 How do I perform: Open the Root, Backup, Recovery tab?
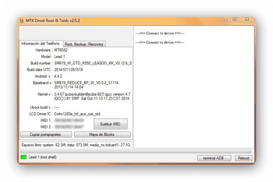84,44
